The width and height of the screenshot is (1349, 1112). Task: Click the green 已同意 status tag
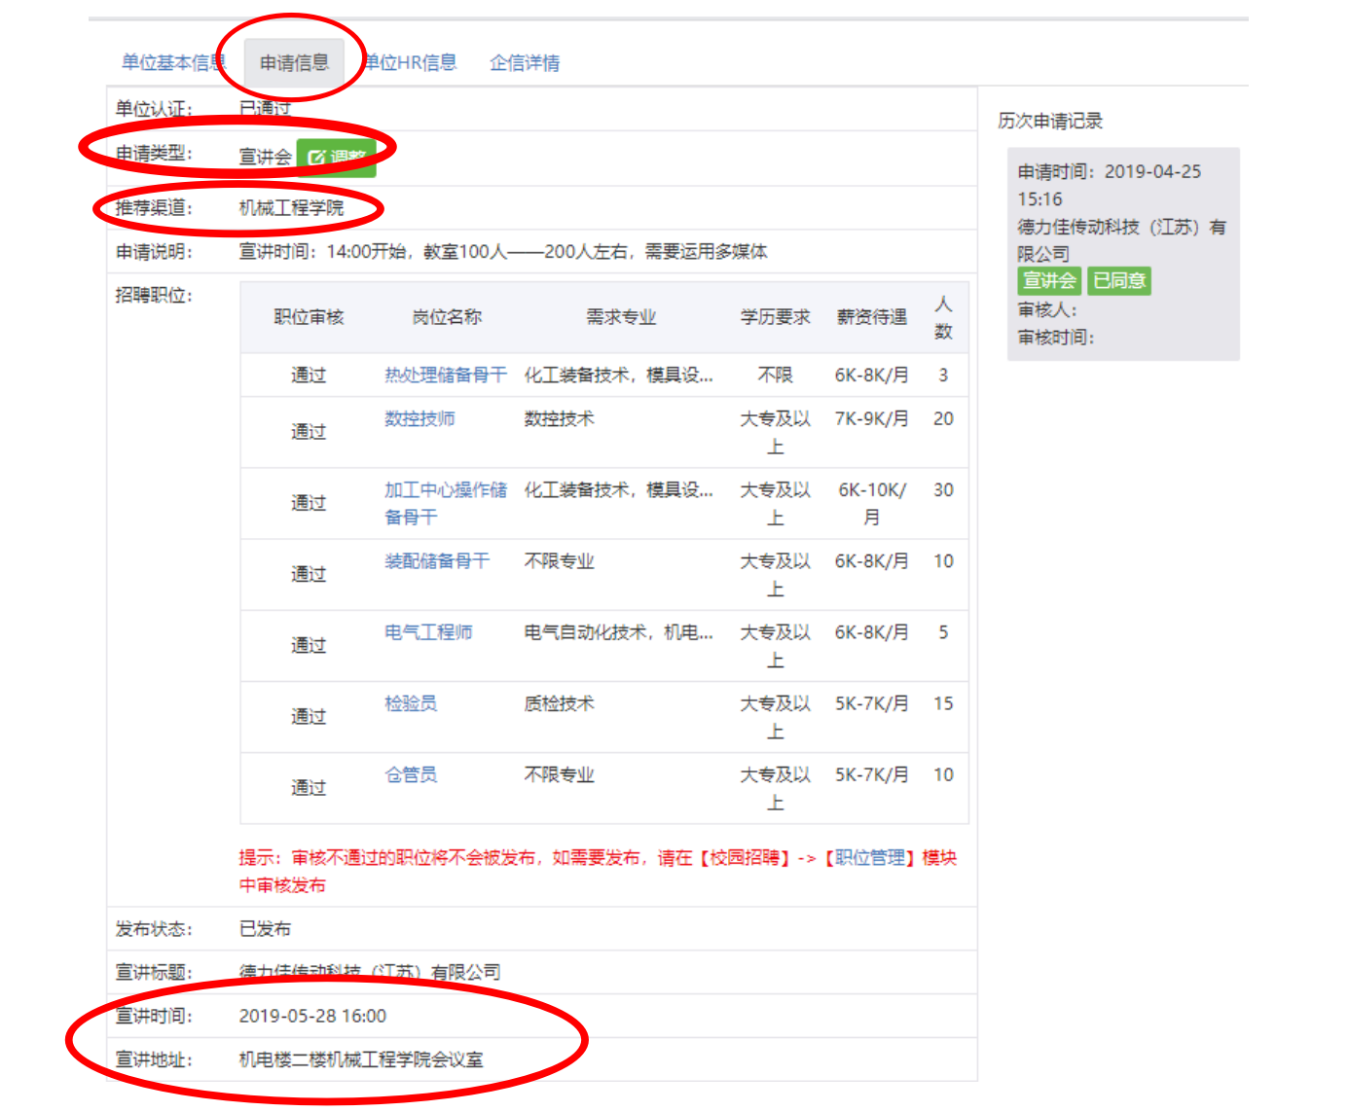tap(1118, 281)
